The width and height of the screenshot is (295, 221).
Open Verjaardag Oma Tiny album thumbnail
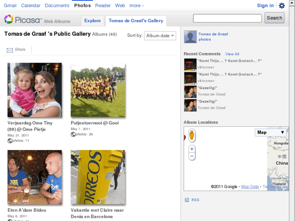click(x=34, y=90)
